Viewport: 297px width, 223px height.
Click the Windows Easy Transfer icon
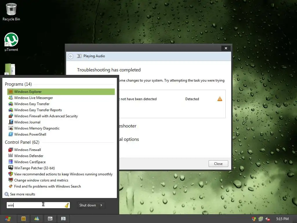11,104
